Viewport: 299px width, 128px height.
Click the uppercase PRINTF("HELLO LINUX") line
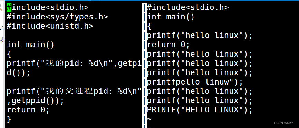[200, 110]
